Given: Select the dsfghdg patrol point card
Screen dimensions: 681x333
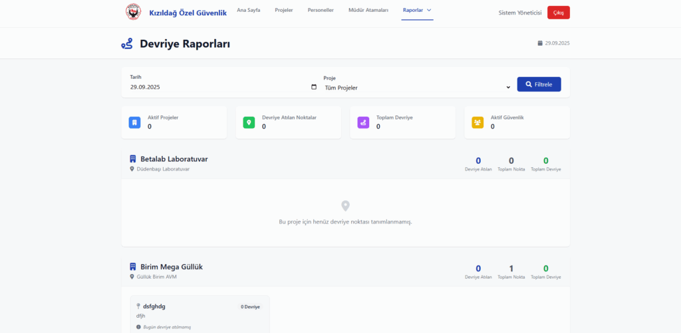Looking at the screenshot, I should click(200, 314).
